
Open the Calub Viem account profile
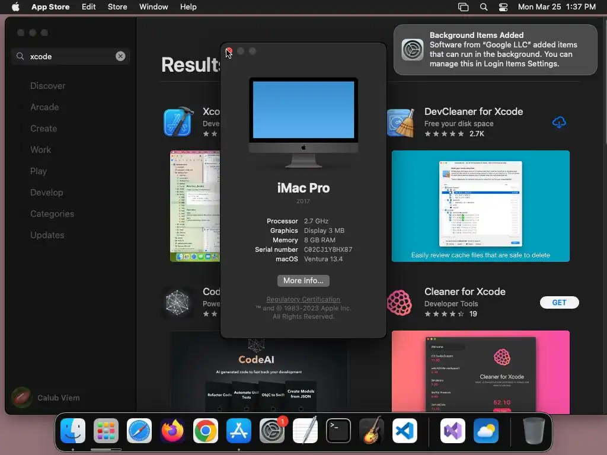pyautogui.click(x=46, y=398)
